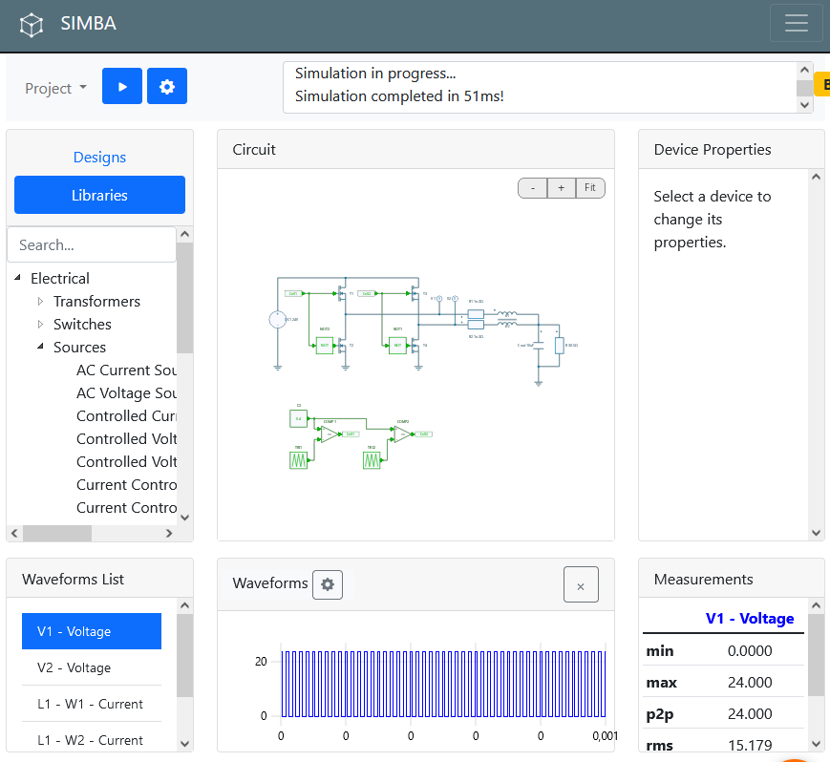Select comparator COMP2
This screenshot has width=830, height=762.
point(402,434)
